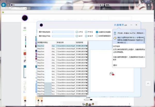Sort by 访问时间 column header
Image resolution: width=155 pixels, height=107 pixels.
[80, 42]
